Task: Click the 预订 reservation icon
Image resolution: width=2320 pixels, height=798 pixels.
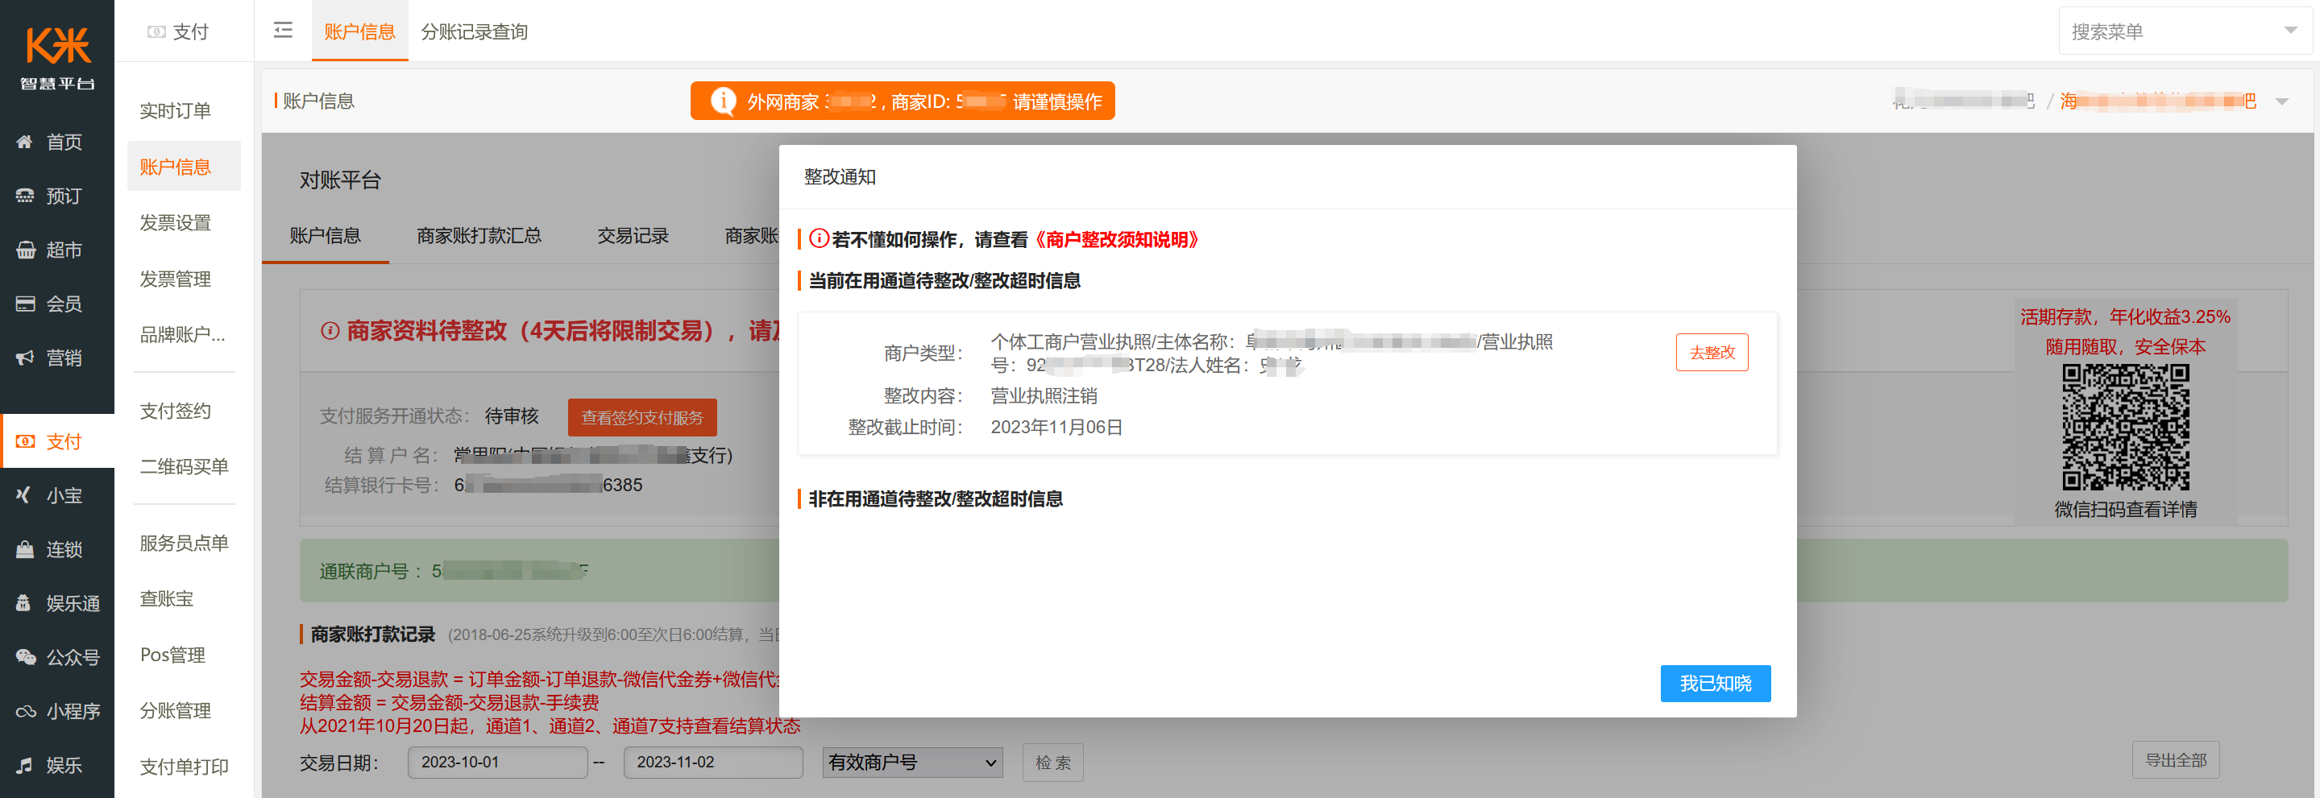Action: [25, 195]
